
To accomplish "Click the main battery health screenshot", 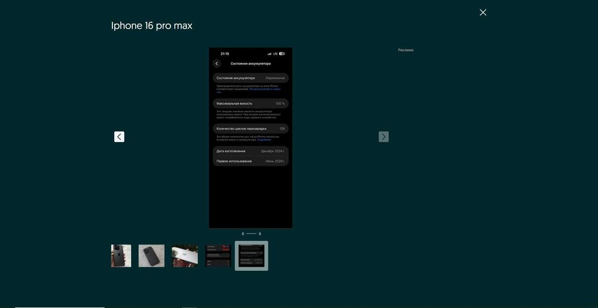I will coord(251,138).
